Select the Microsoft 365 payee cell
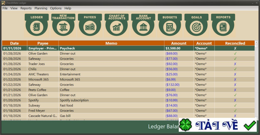This screenshot has height=135, width=260. [x=43, y=80]
